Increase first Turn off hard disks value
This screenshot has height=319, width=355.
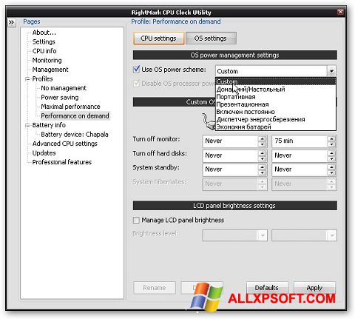(262, 153)
